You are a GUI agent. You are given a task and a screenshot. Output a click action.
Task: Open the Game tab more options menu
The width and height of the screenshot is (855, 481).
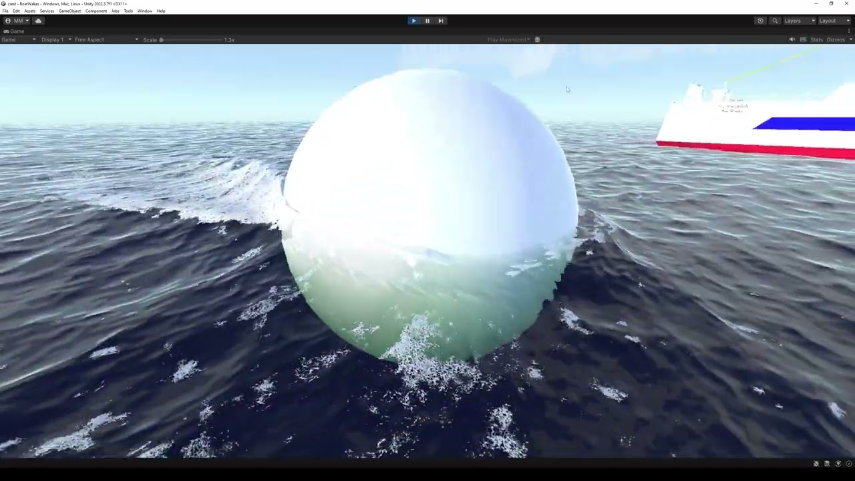[850, 31]
